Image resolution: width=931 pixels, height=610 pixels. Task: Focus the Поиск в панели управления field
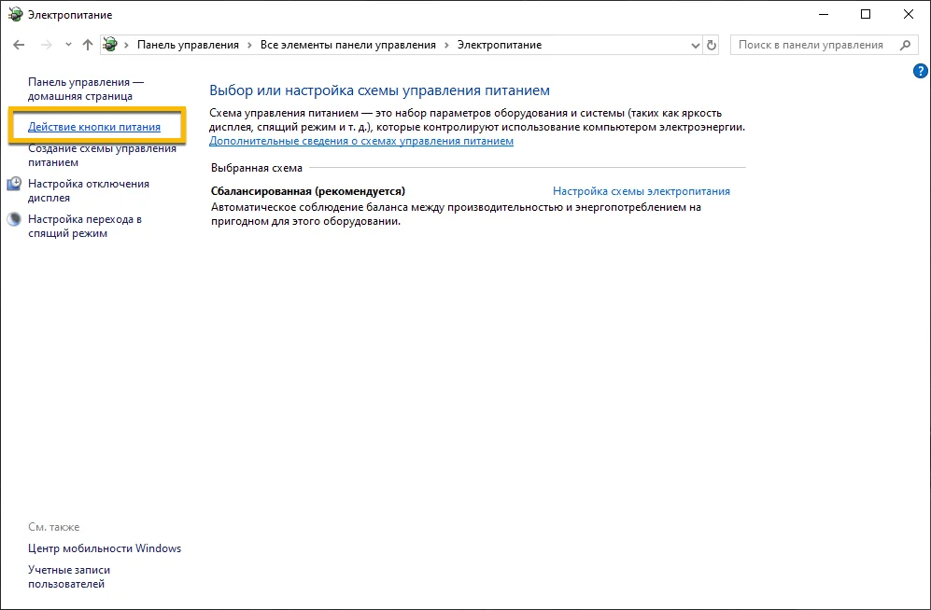click(809, 45)
